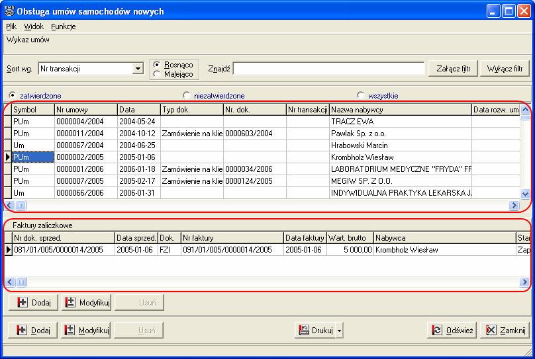The height and width of the screenshot is (359, 535).
Task: Select the Malejąco sort order
Action: [x=173, y=74]
